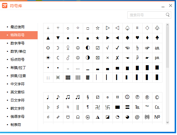The image size is (177, 135).
Task: Click the symbol list scrollbar down arrow
Action: tap(167, 123)
